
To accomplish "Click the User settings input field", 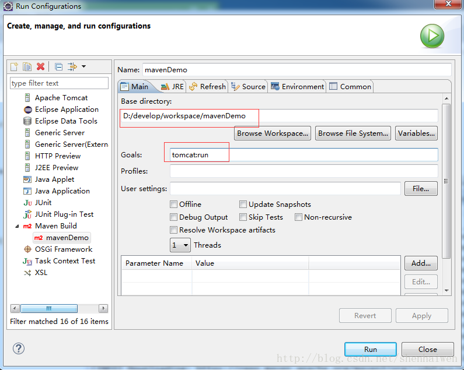I will pos(285,189).
